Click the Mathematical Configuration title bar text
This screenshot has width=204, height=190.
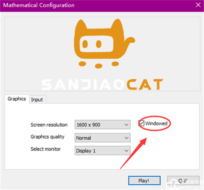pyautogui.click(x=39, y=5)
